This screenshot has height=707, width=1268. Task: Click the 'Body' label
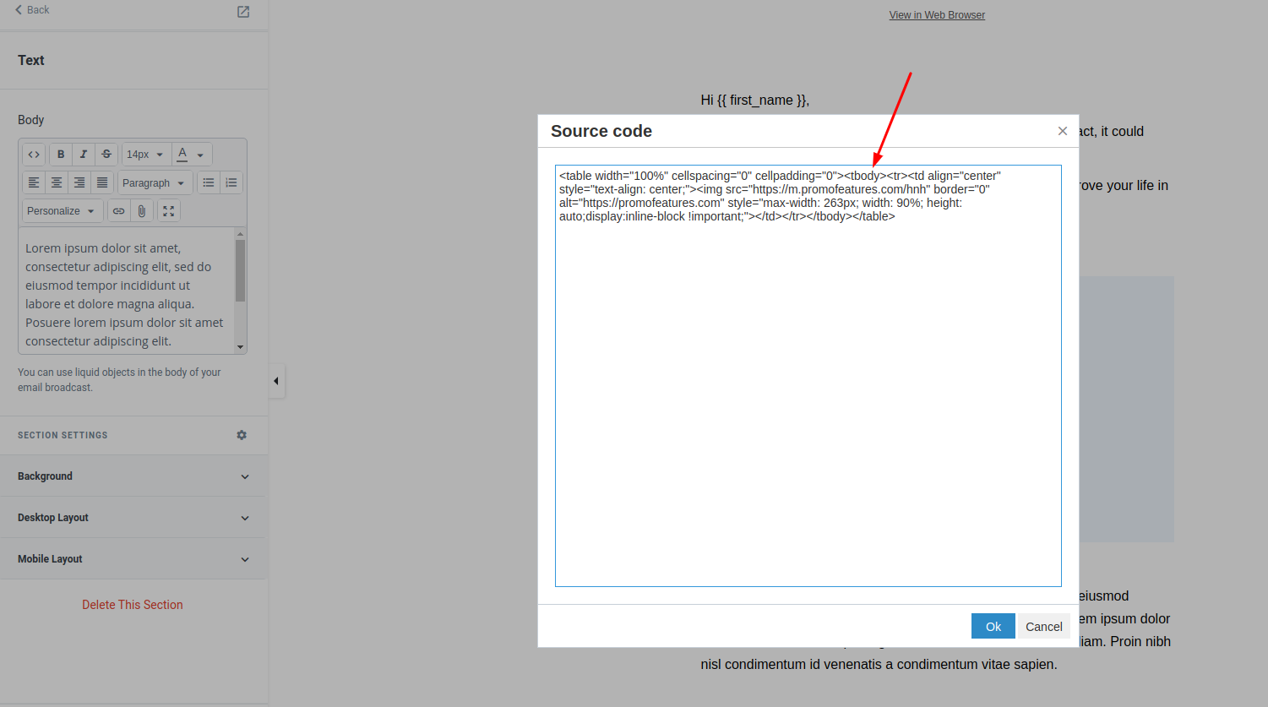pyautogui.click(x=30, y=120)
